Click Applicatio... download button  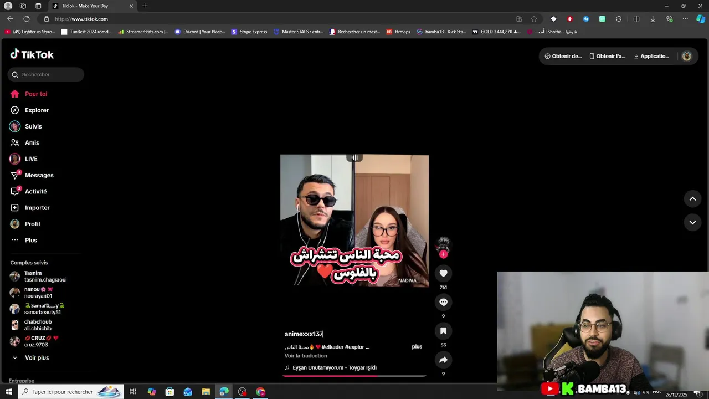[x=652, y=56]
